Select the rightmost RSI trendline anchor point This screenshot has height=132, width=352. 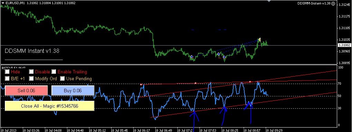pos(250,82)
